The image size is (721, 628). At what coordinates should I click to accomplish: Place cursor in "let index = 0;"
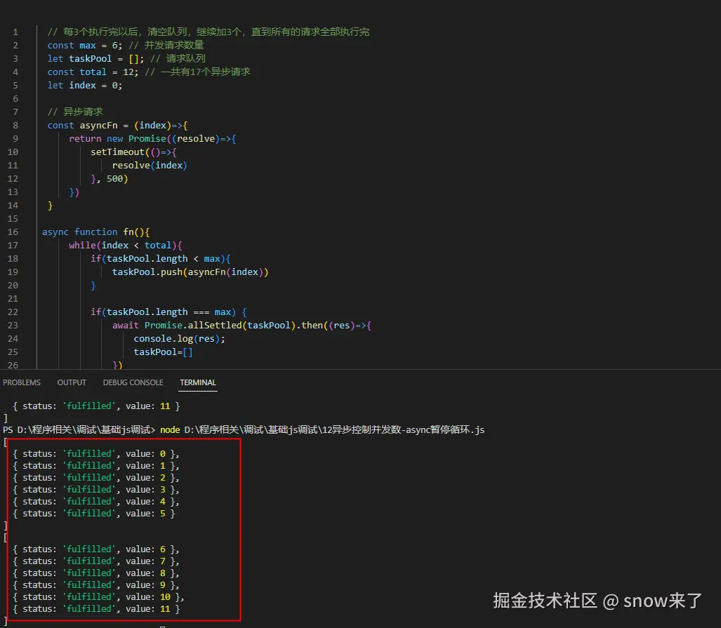point(85,85)
